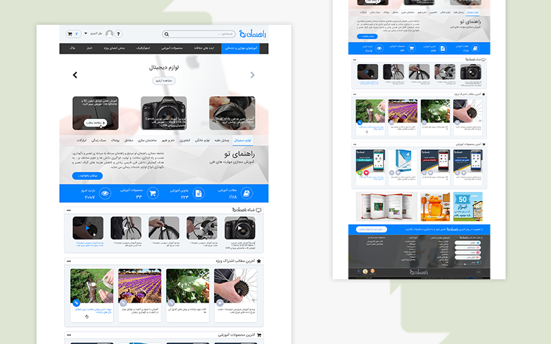Select the کشاورزی category tab in large preview
Viewport: 551px width, 344px height.
[185, 140]
